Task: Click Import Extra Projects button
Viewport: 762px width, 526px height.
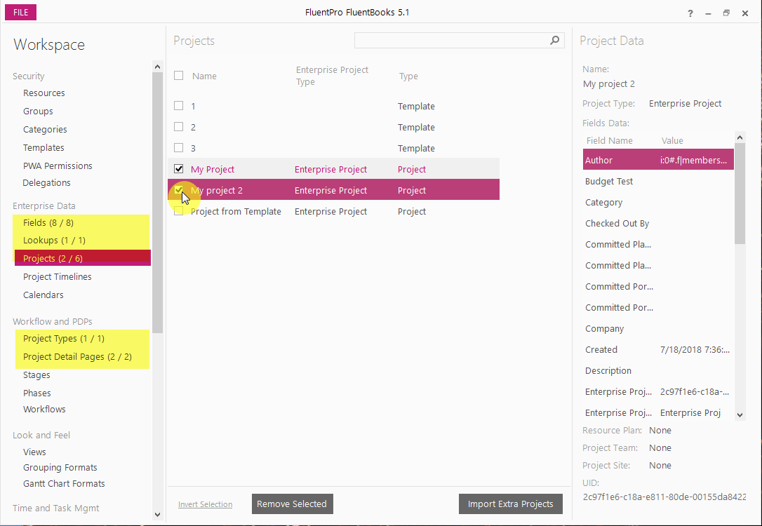Action: (510, 504)
